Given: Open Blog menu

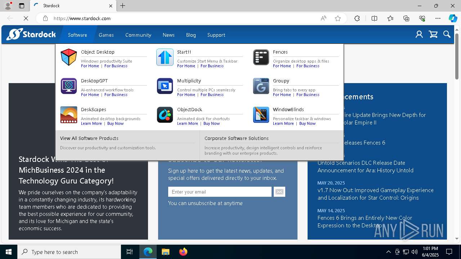Looking at the screenshot, I should tap(191, 35).
